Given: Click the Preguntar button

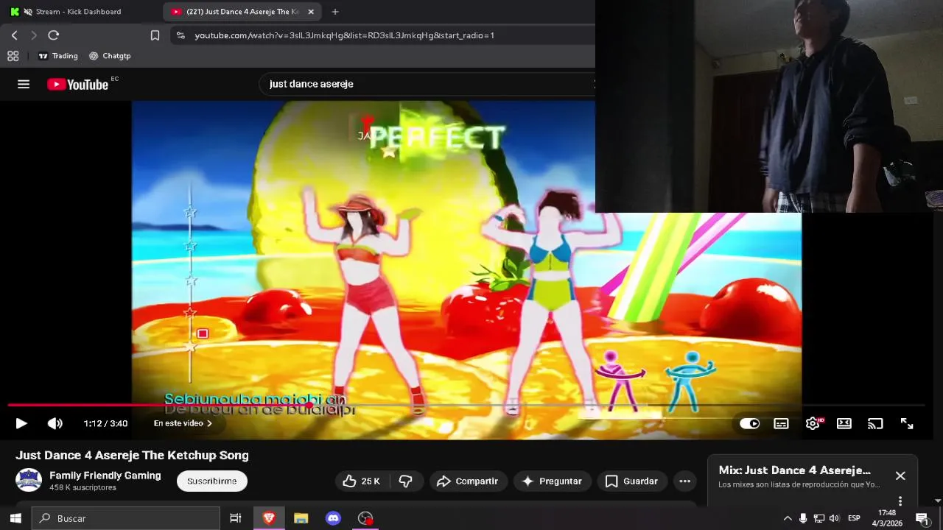Looking at the screenshot, I should 553,481.
